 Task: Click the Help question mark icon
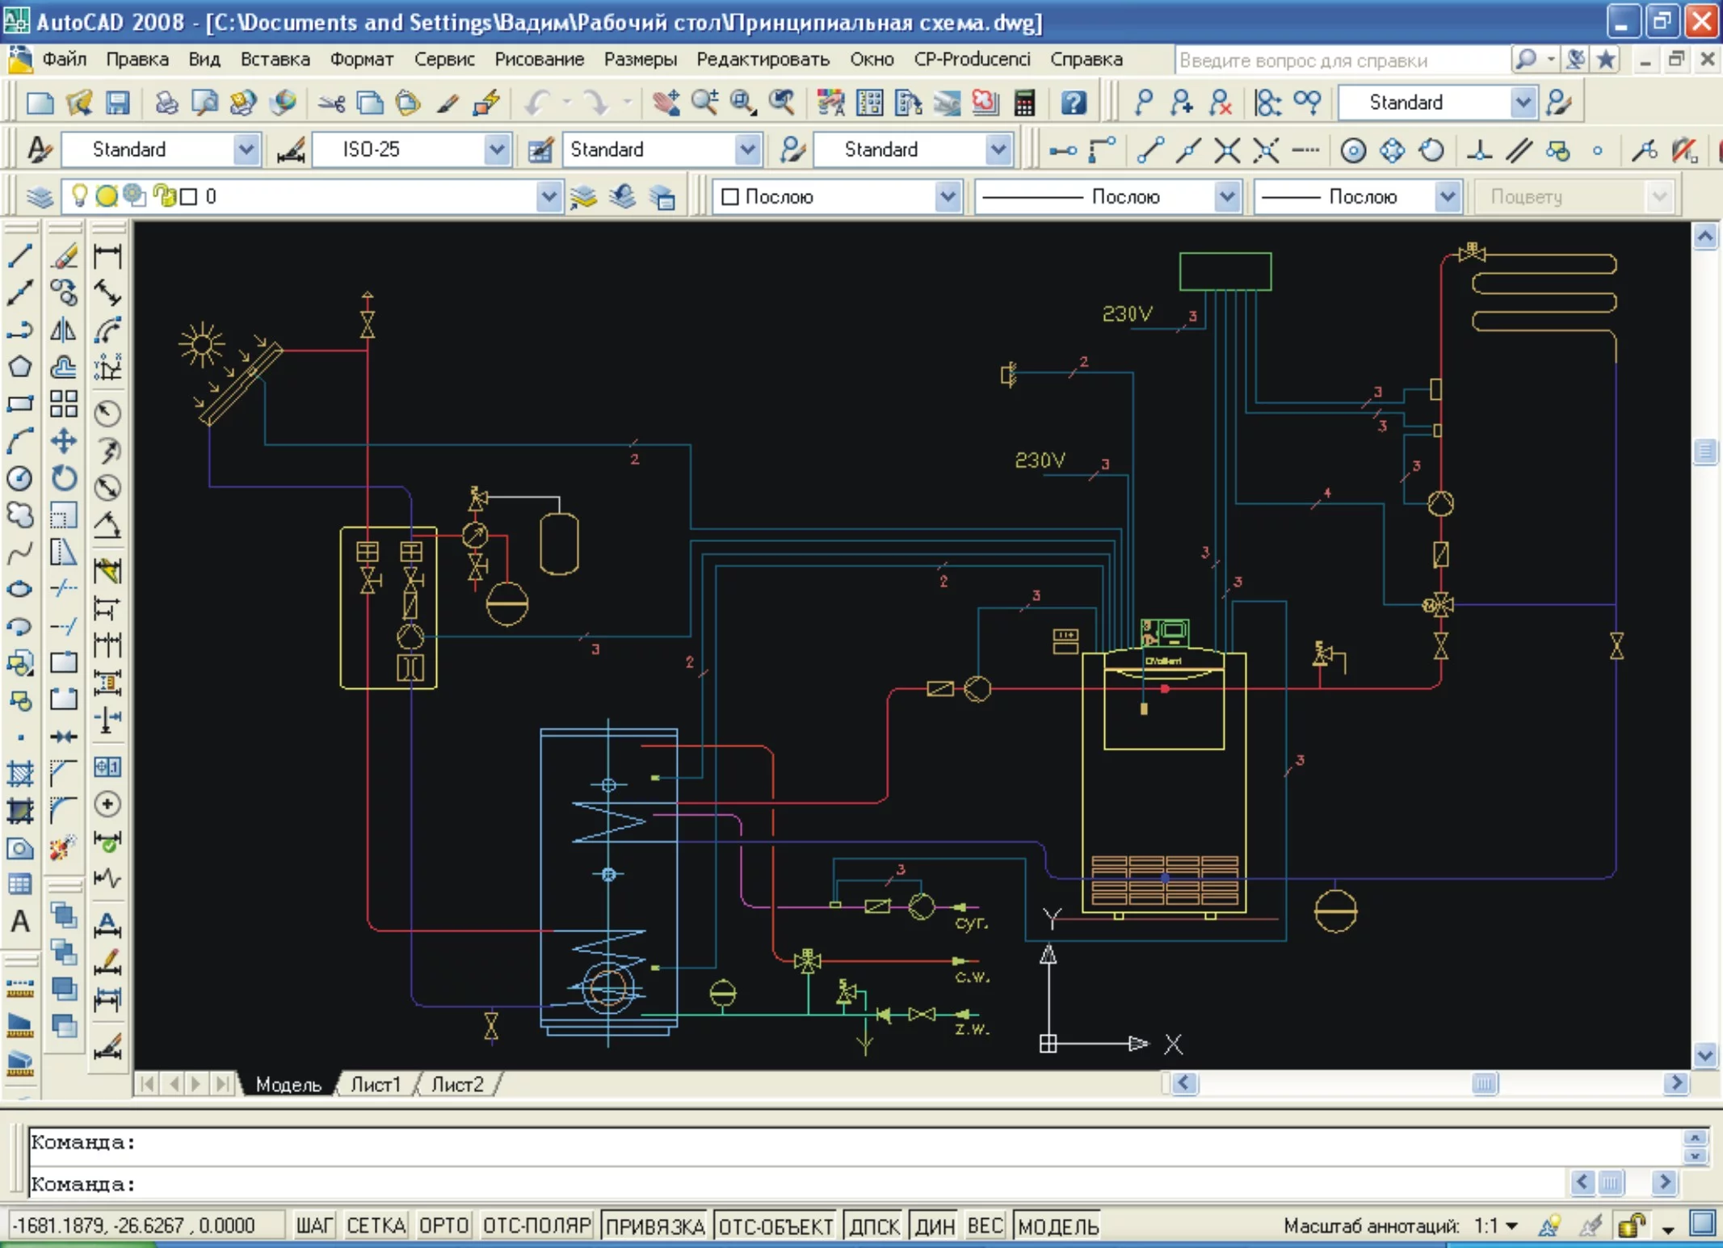tap(1074, 103)
